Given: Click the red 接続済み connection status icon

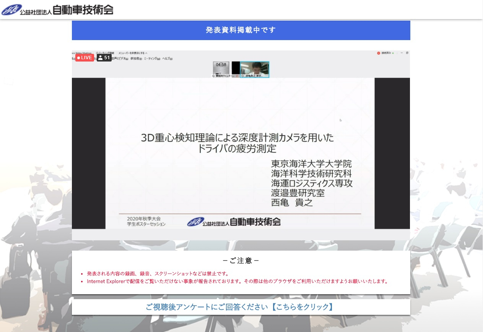Looking at the screenshot, I should tap(379, 53).
